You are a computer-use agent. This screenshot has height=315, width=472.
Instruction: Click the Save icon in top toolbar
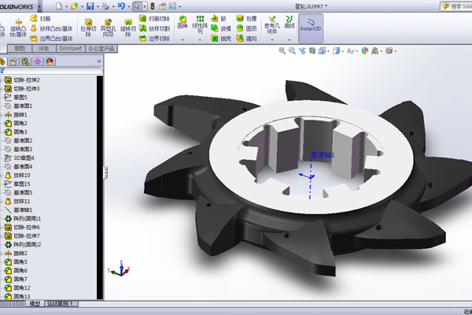[90, 6]
